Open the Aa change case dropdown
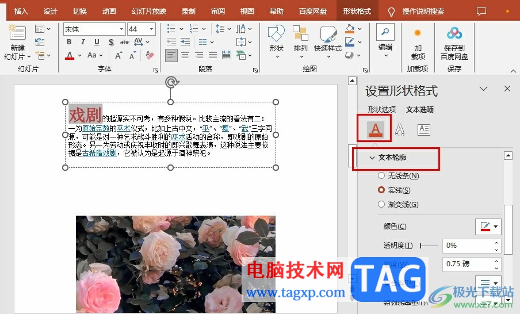The image size is (520, 314). [x=95, y=55]
